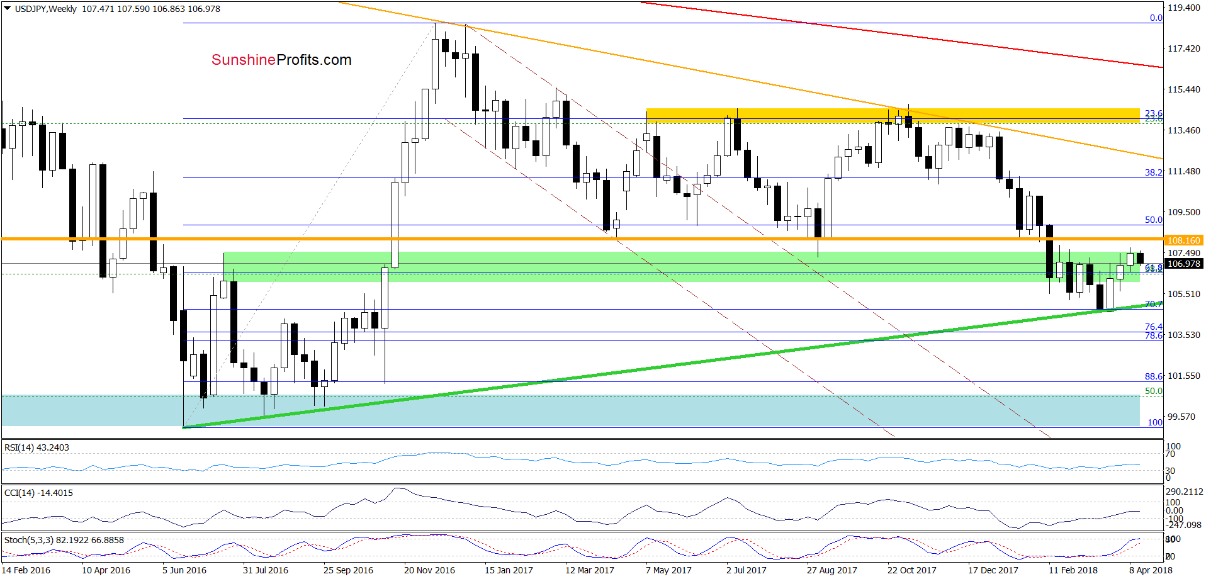
Task: Select the USDJPY,Weekly chart title text
Action: [x=46, y=9]
